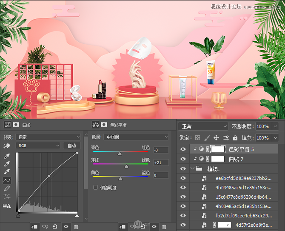Select the curve point editing tool
The height and width of the screenshot is (231, 285).
point(7,180)
